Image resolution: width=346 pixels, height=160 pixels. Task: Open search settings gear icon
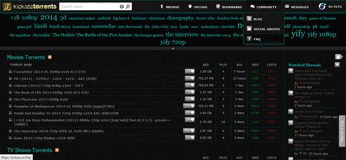[x=122, y=7]
